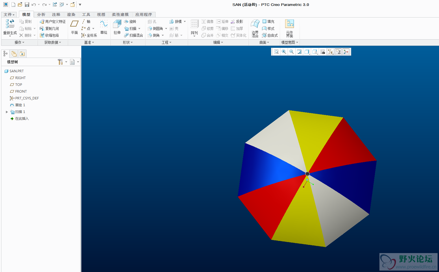Expand the 曲面 surfaces group dropdown
439x272 pixels.
(x=264, y=42)
